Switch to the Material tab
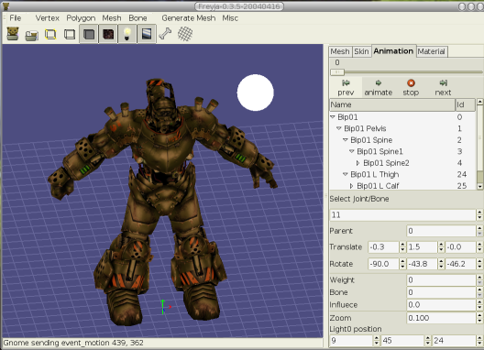This screenshot has height=350, width=484. (x=431, y=51)
